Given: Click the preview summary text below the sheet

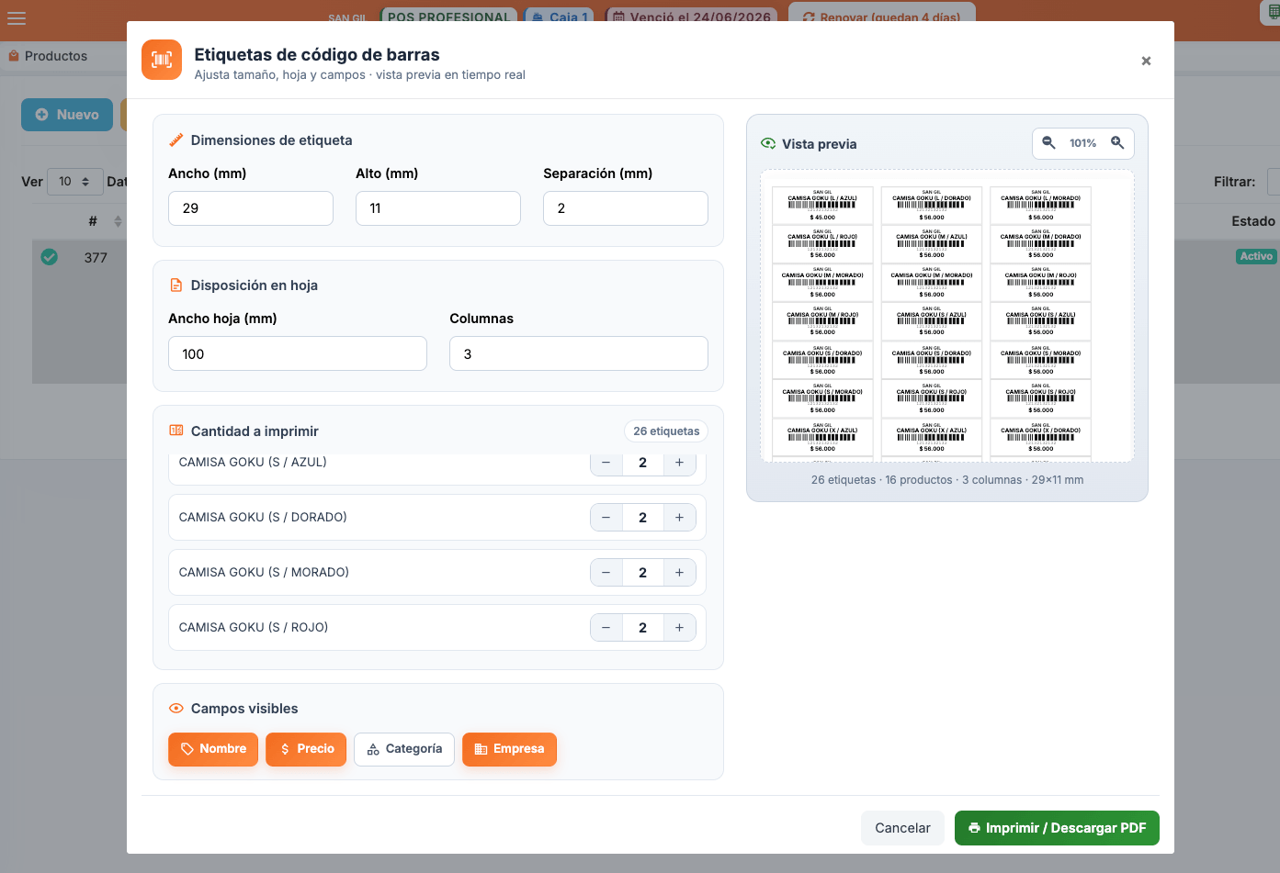Looking at the screenshot, I should click(x=947, y=480).
